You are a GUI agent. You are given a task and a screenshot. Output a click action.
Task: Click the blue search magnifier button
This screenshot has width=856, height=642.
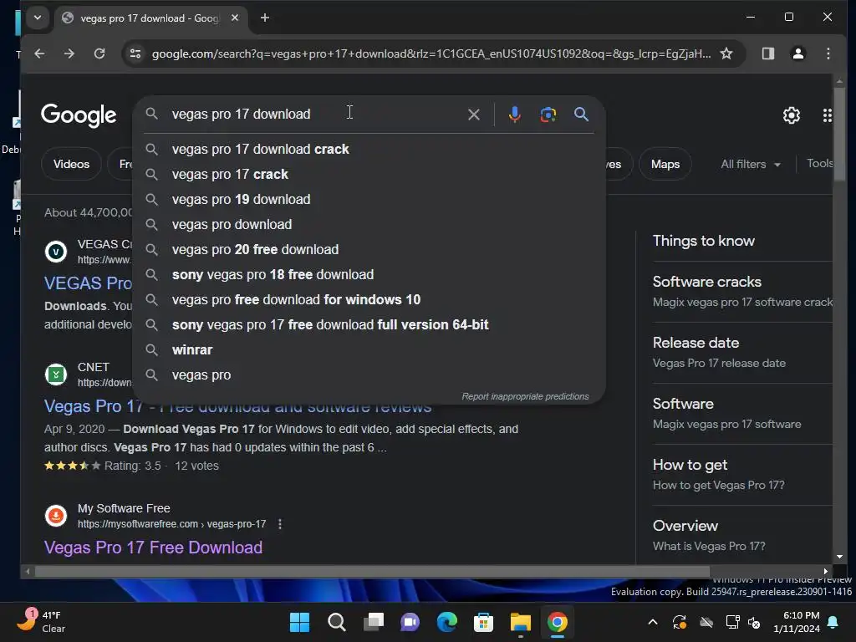[x=582, y=114]
